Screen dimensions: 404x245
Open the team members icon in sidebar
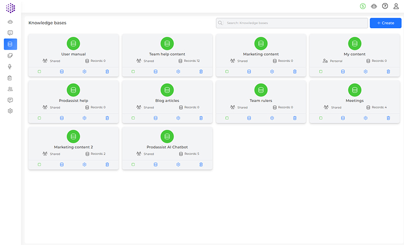tap(10, 89)
